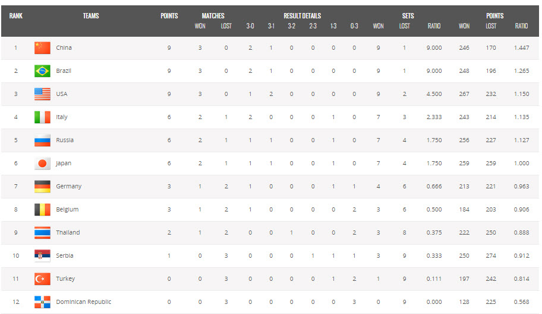The height and width of the screenshot is (314, 542).
Task: Select the USA flag icon
Action: 42,94
